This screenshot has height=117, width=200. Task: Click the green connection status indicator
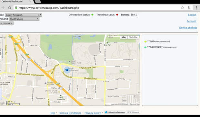(x=92, y=15)
